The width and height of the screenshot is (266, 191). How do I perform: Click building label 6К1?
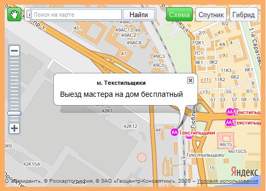[x=249, y=70]
